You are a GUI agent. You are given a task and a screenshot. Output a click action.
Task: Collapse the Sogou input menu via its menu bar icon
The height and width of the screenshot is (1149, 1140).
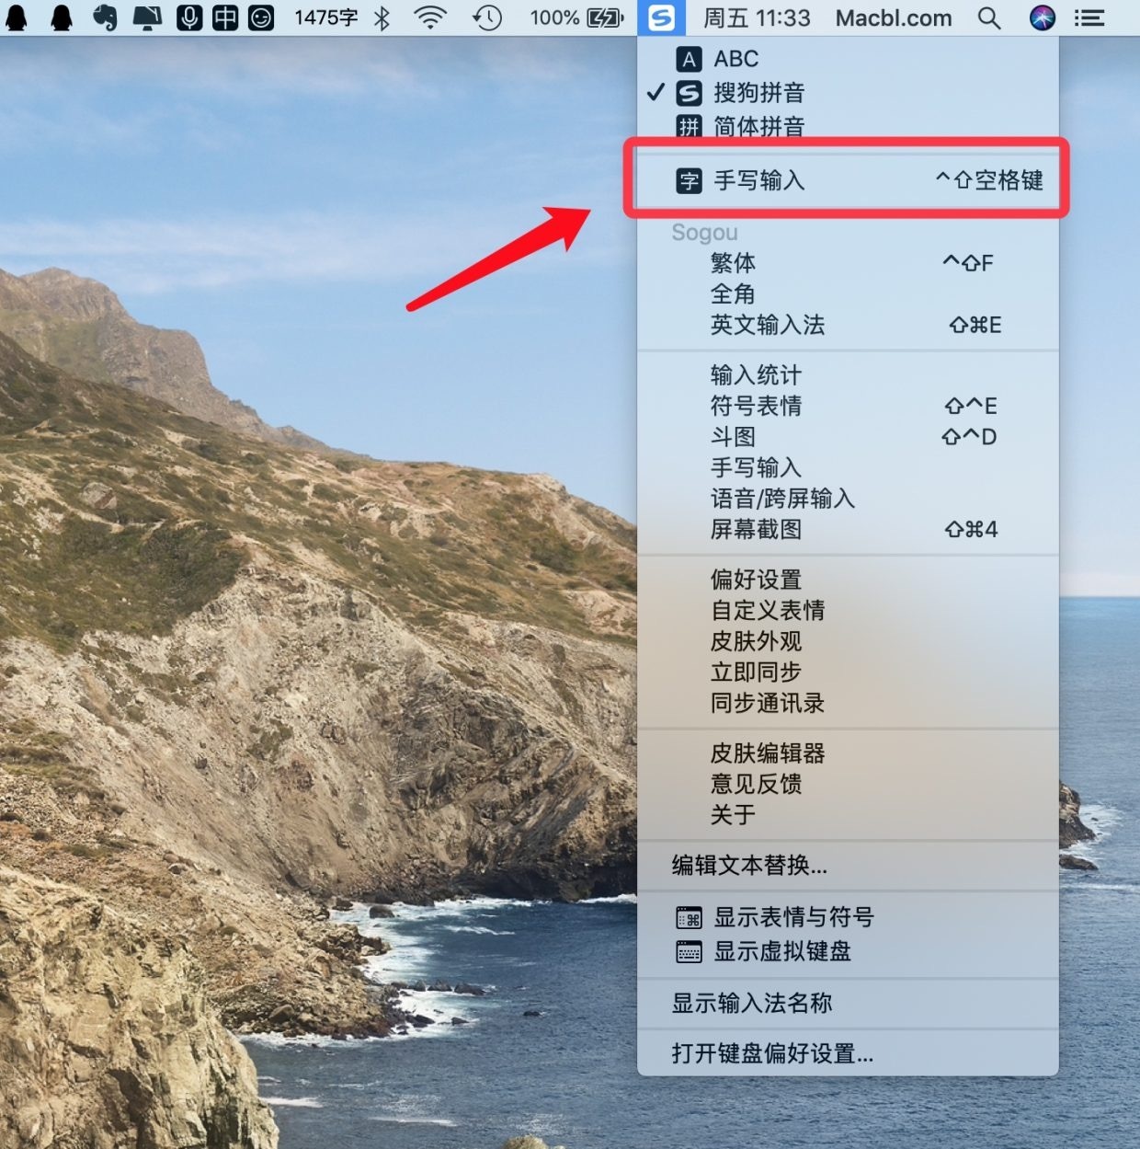pyautogui.click(x=661, y=17)
